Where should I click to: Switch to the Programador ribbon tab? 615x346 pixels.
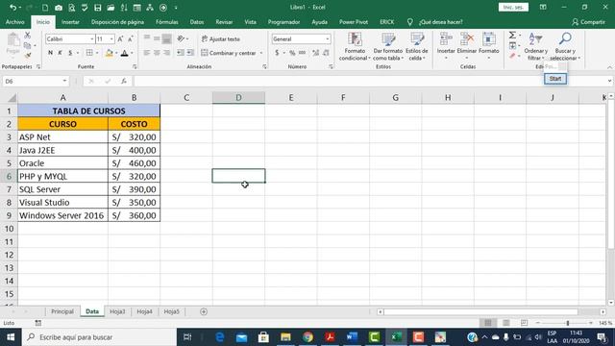tap(284, 22)
